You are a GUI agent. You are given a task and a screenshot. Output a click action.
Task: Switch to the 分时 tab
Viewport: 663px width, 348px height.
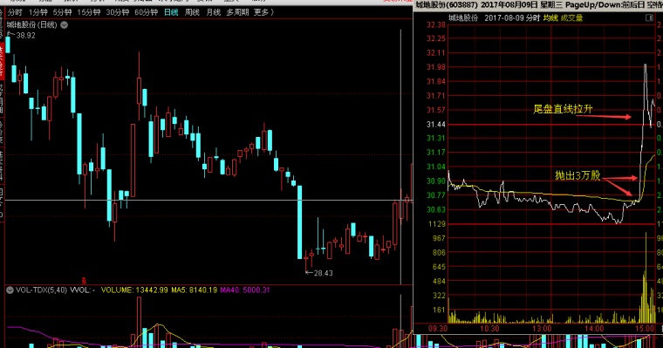15,12
